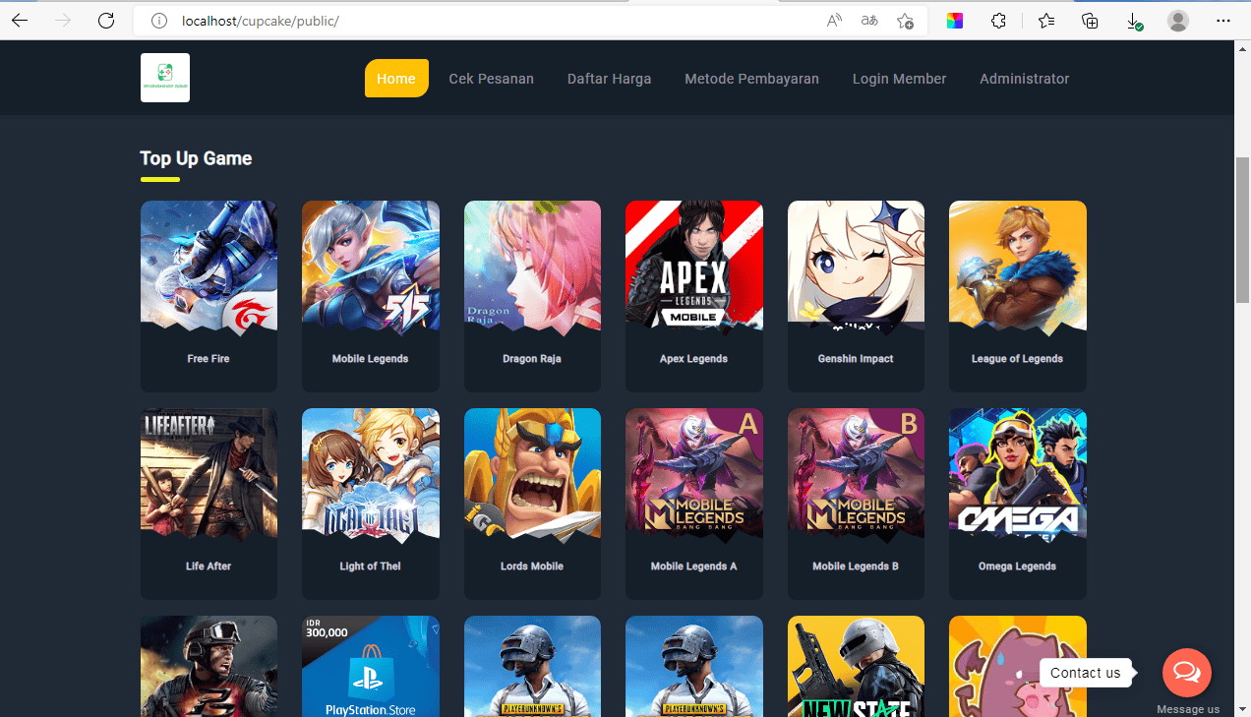Click the soldier game card in bottom row
Image resolution: width=1251 pixels, height=717 pixels.
coord(208,667)
